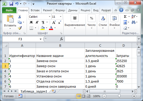Minimize the ribbon with caret icon
The image size is (143, 101).
point(116,10)
